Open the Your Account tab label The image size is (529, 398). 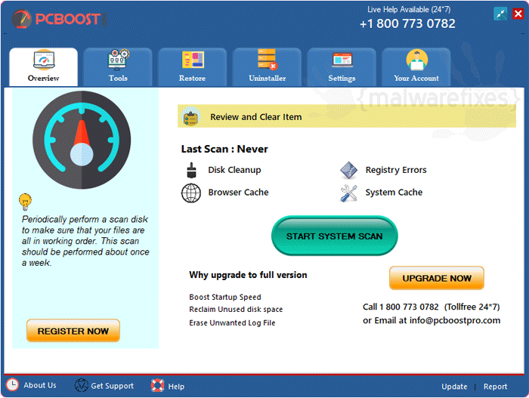coord(416,79)
